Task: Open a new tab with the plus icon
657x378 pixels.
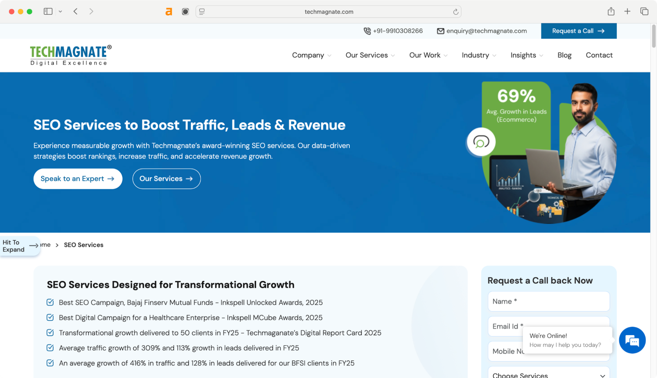Action: 627,11
